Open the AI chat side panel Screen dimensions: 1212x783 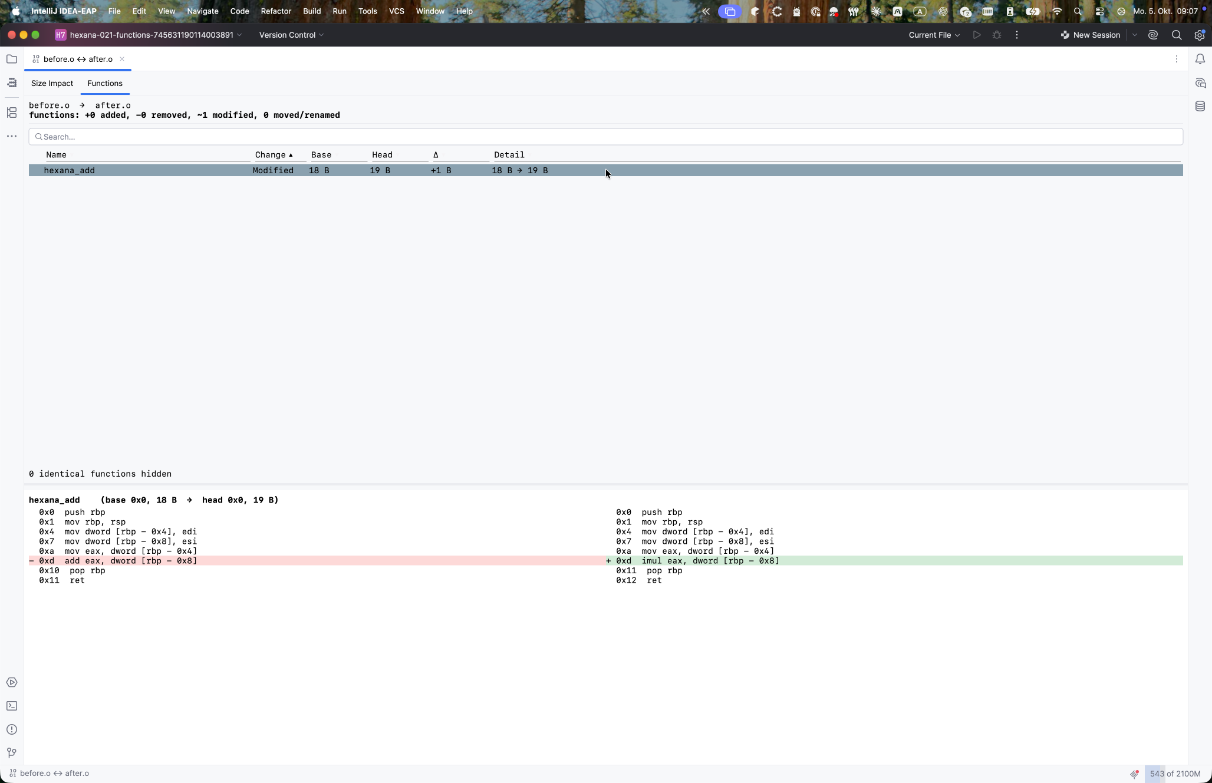pos(1200,82)
